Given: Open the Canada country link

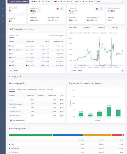Looking at the screenshot, I should [x=13, y=58].
